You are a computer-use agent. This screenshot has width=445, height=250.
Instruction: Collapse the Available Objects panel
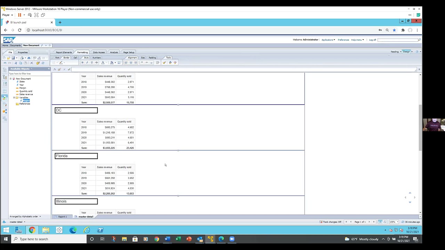[49, 69]
